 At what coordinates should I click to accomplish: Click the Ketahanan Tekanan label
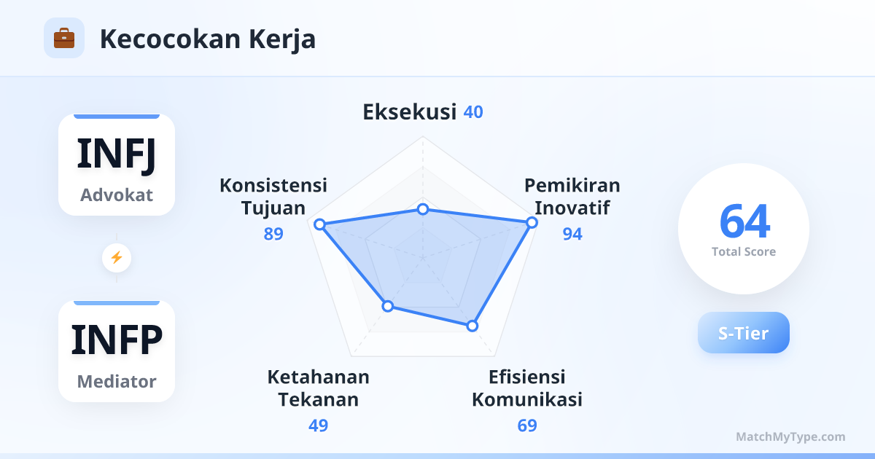click(318, 388)
